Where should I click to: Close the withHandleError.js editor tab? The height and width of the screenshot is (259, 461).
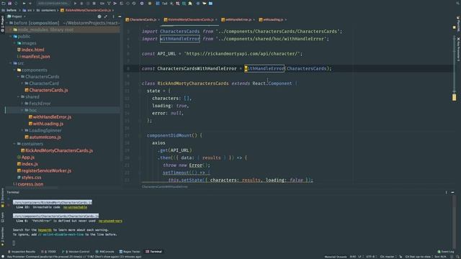click(254, 19)
